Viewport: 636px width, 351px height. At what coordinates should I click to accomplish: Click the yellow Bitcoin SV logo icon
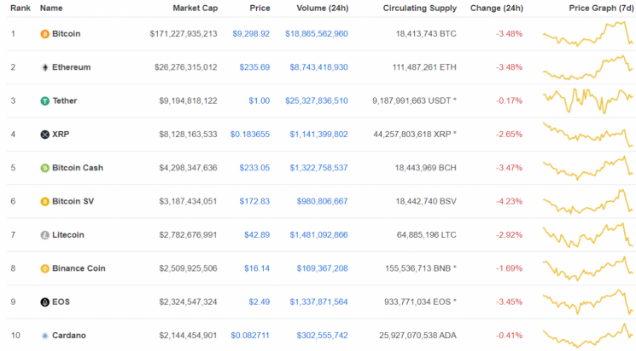pos(44,202)
